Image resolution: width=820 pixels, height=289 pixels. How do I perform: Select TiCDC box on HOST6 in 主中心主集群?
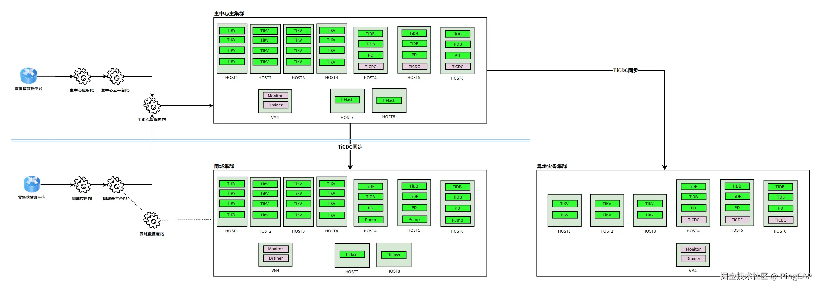coord(458,66)
